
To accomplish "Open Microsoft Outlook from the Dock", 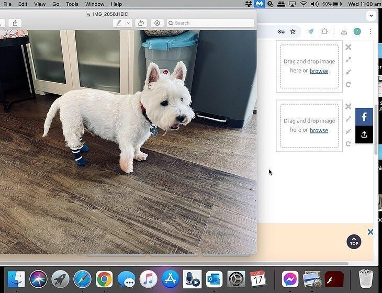I will click(214, 279).
